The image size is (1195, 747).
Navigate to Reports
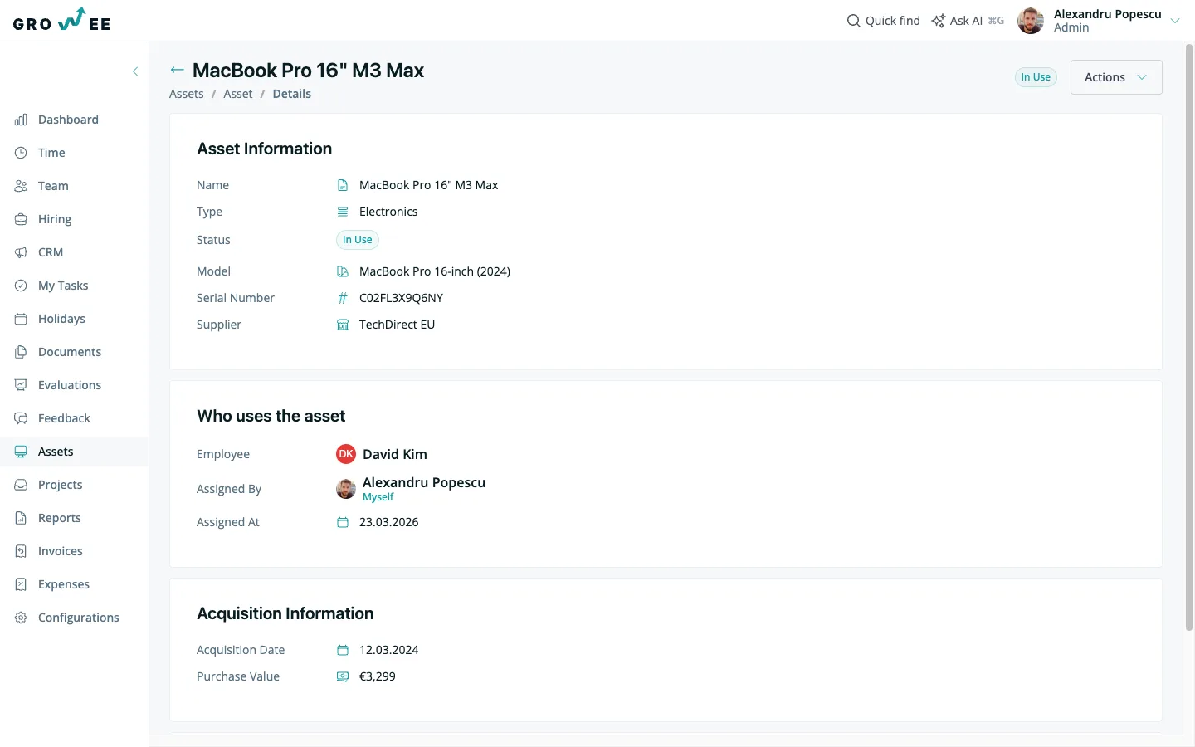tap(75, 518)
